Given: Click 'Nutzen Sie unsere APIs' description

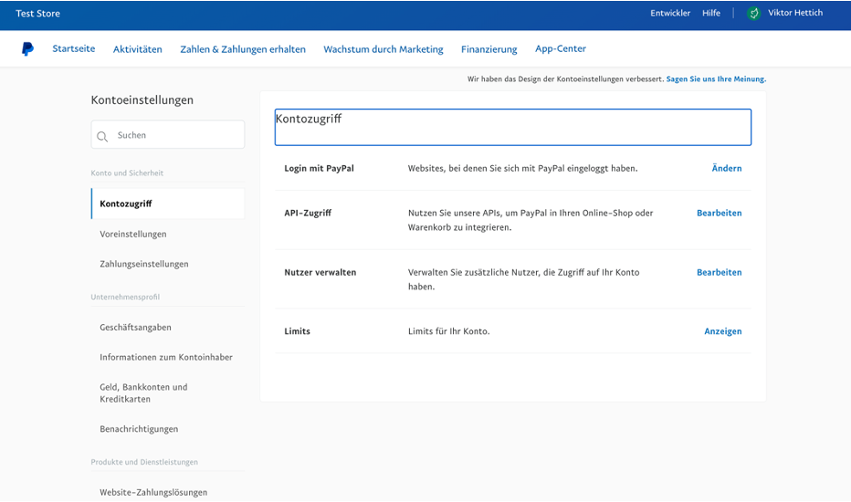Looking at the screenshot, I should click(531, 220).
